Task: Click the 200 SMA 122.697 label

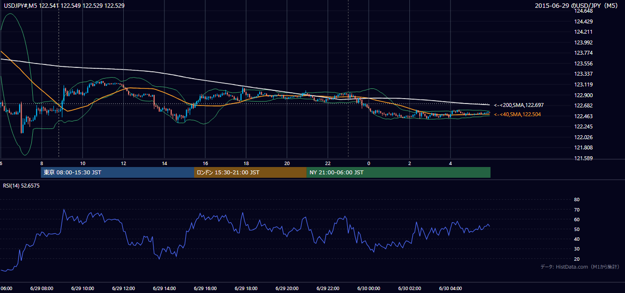Action: click(x=519, y=105)
